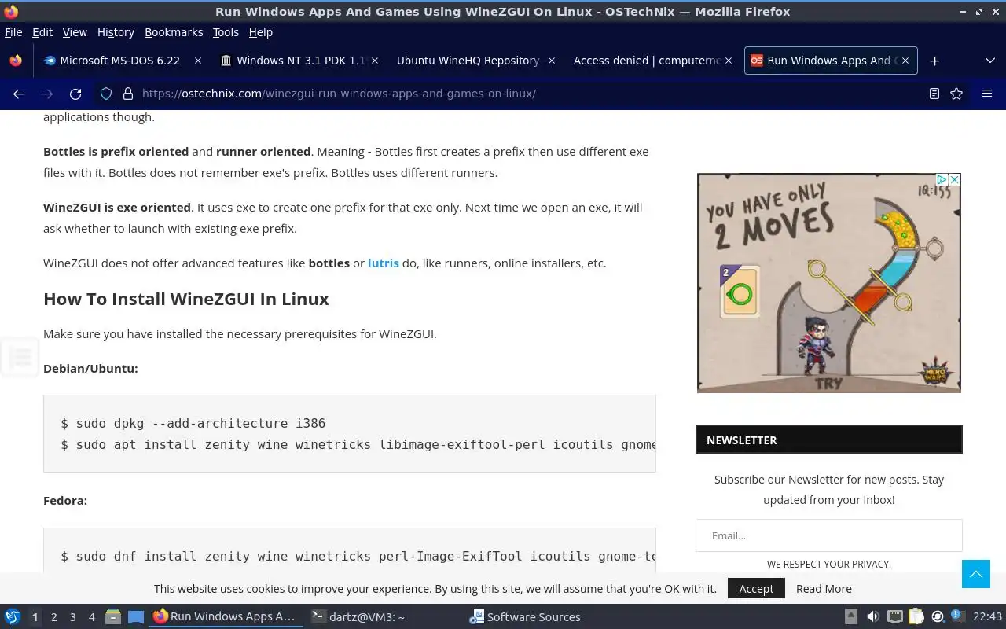Open Firefox View pinned icon
The height and width of the screenshot is (629, 1006).
coord(16,61)
